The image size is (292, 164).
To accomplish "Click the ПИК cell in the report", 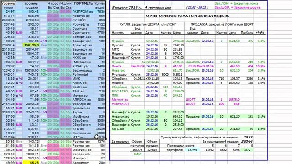I will pyautogui.click(x=115, y=95).
